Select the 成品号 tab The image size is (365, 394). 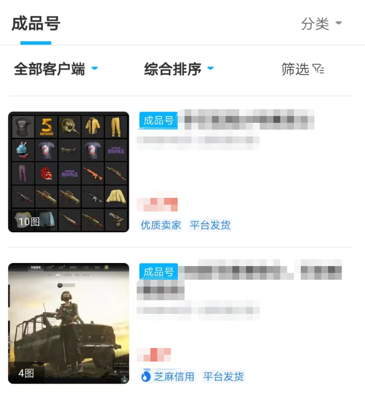[36, 24]
